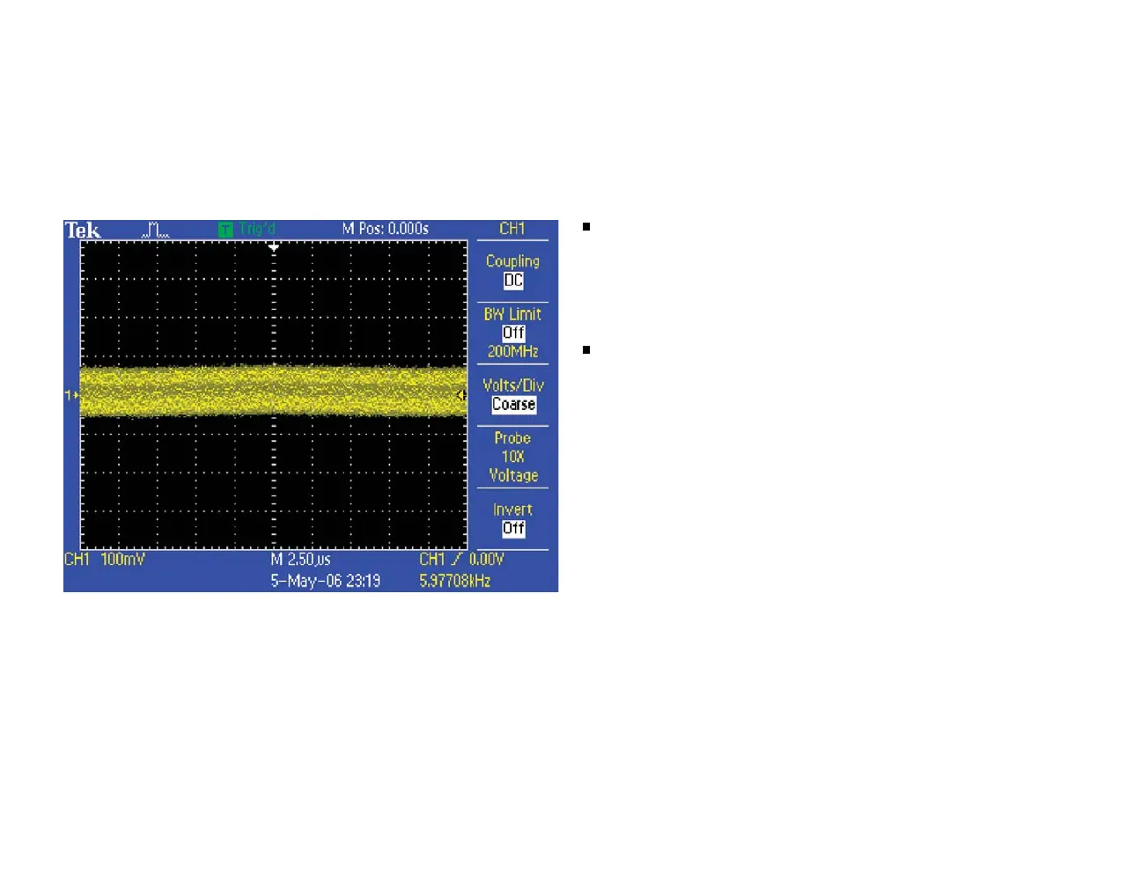The image size is (1141, 887).
Task: Select the CH1 menu title
Action: pos(512,229)
